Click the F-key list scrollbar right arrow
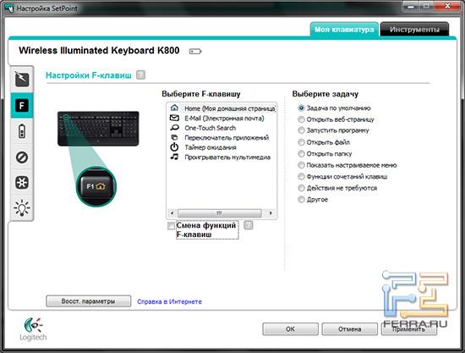The height and width of the screenshot is (353, 465). [x=271, y=212]
